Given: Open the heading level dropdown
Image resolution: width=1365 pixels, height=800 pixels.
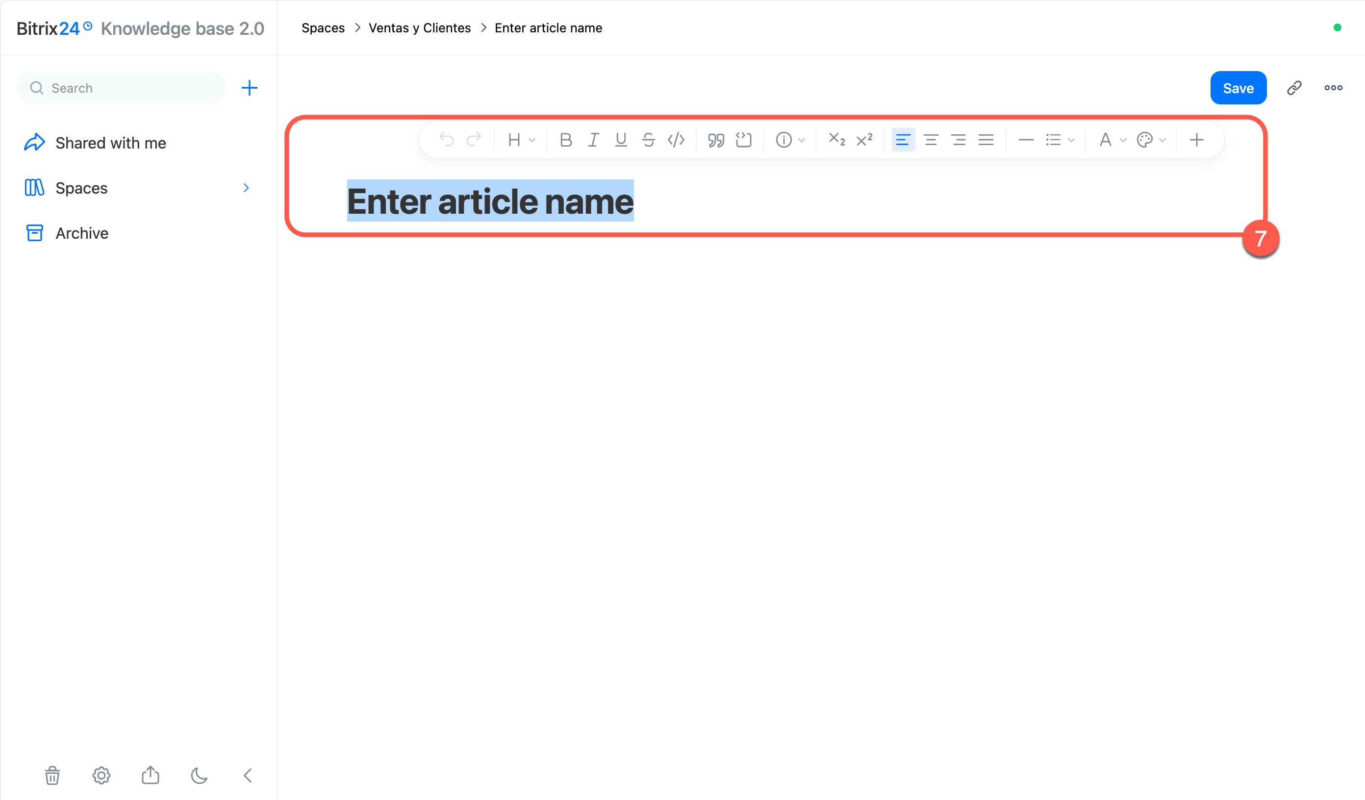Looking at the screenshot, I should (x=521, y=140).
